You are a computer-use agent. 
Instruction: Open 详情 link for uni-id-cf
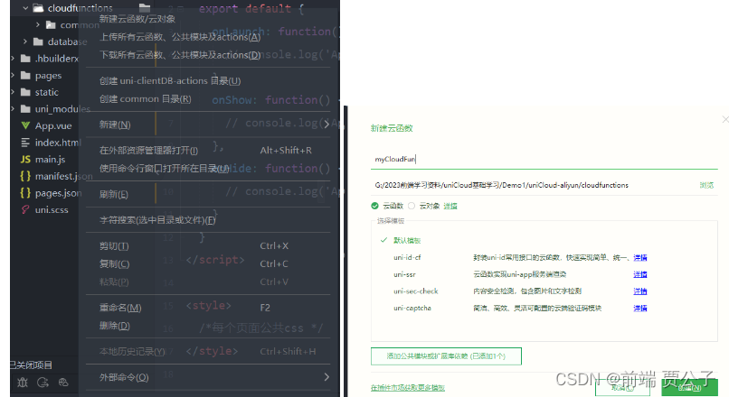coord(640,257)
